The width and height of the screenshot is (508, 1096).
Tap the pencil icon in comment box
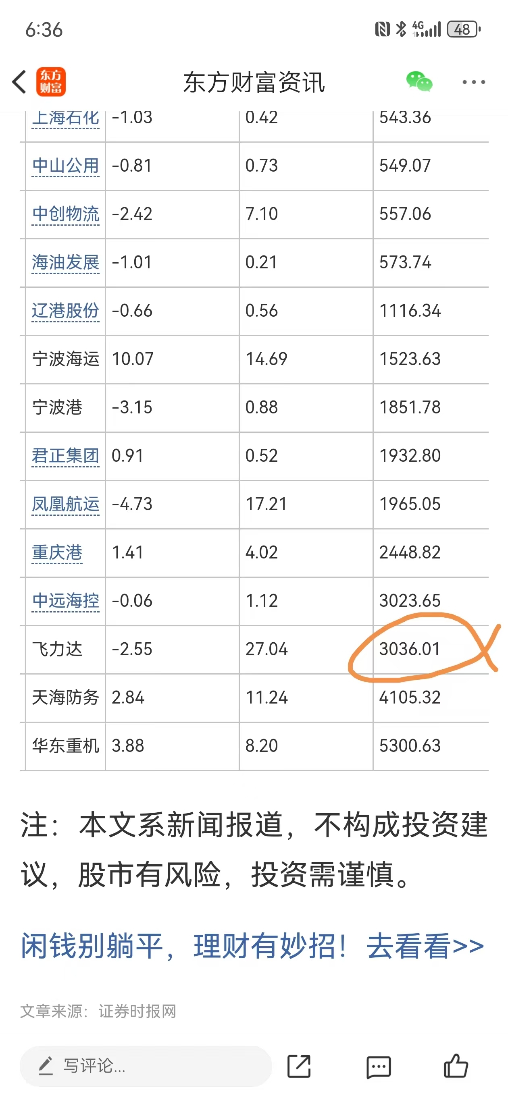[x=46, y=1066]
